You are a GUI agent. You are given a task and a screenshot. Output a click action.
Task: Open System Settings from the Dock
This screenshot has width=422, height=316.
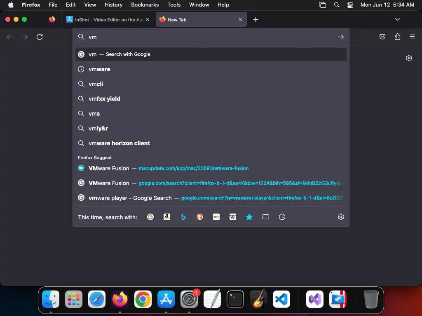click(189, 299)
